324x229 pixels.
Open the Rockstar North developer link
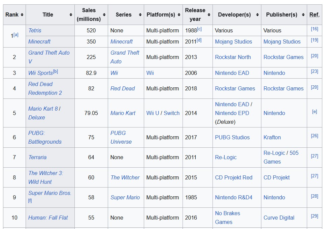point(233,57)
